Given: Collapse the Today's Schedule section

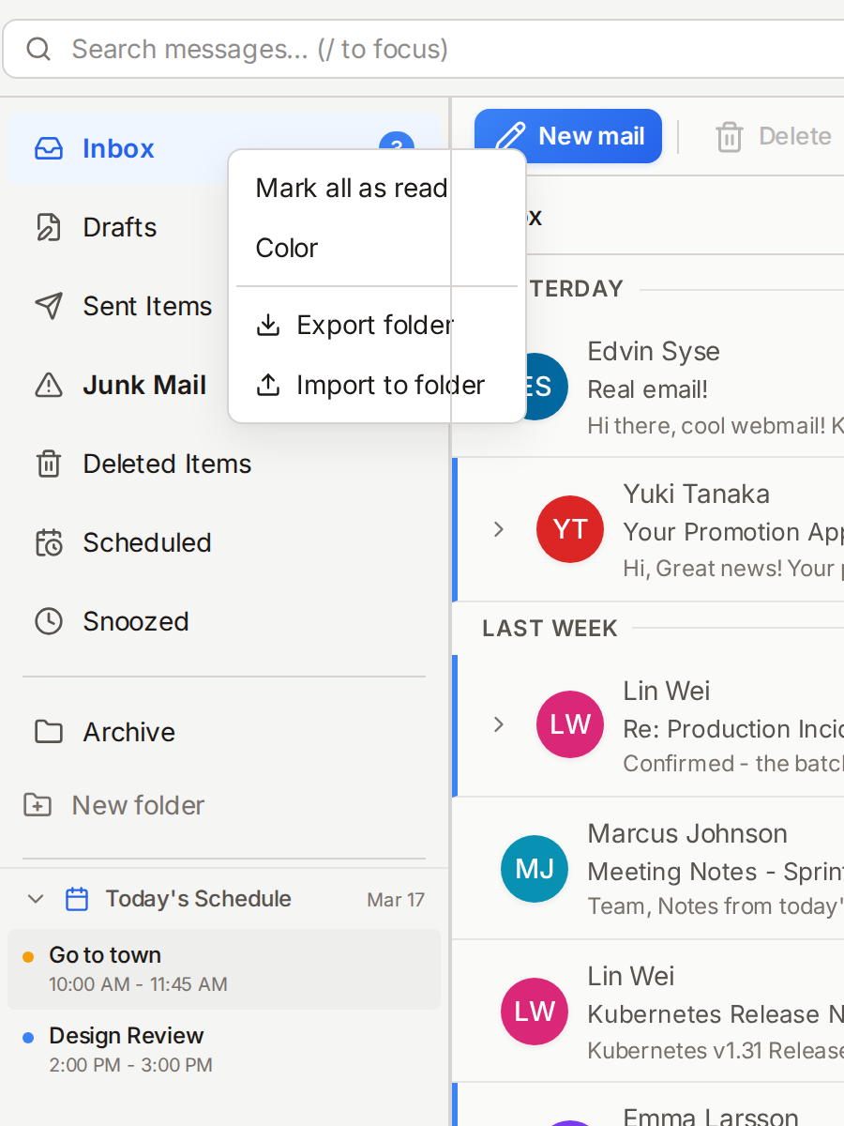Looking at the screenshot, I should coord(35,899).
